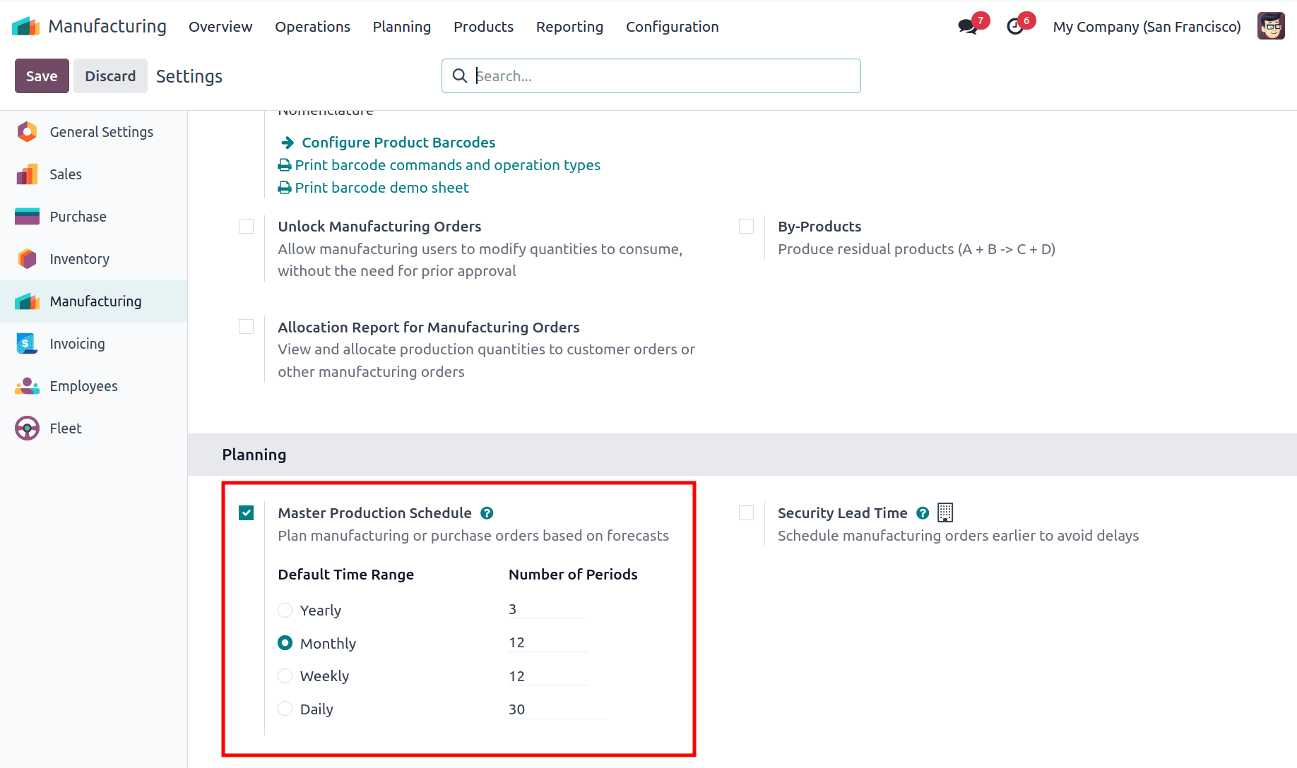The height and width of the screenshot is (768, 1297).
Task: Open Sales settings via sidebar icon
Action: coord(26,174)
